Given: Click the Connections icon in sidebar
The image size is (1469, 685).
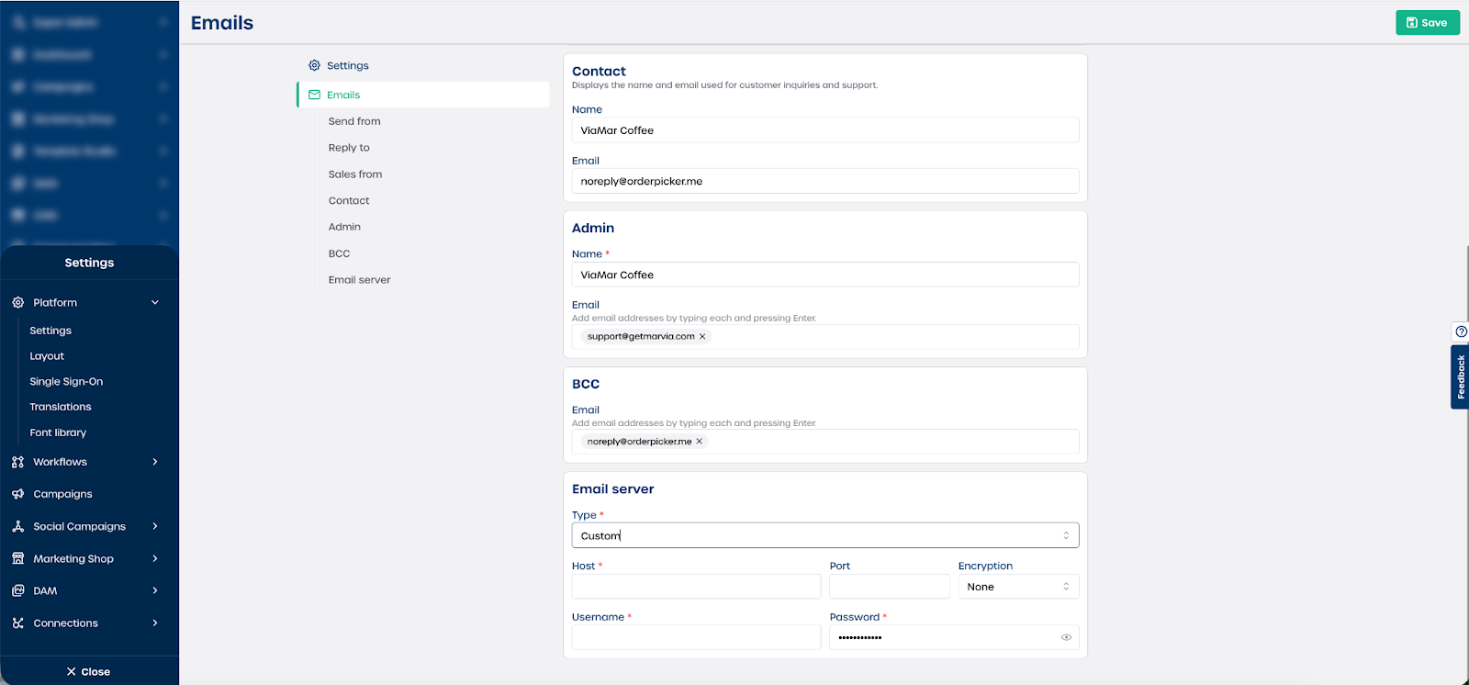Looking at the screenshot, I should pos(17,623).
